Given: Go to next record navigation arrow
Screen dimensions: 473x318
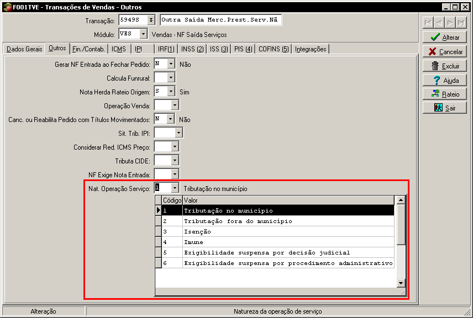Looking at the screenshot, I should pos(450,23).
